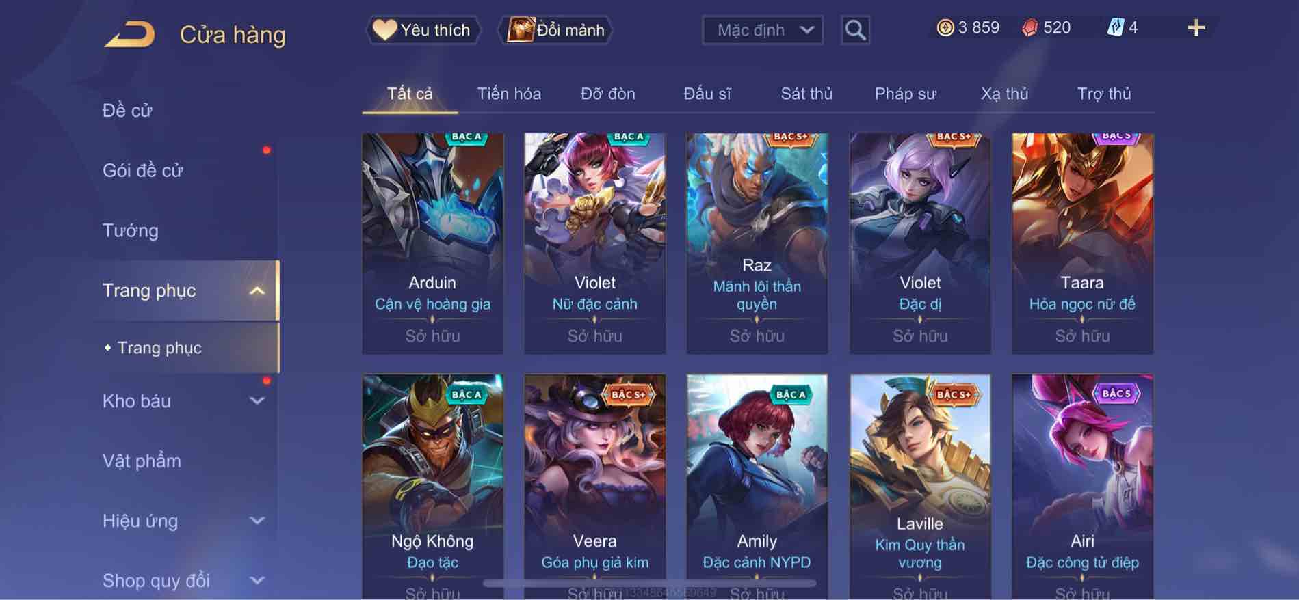Click the blue ticket currency icon

(1115, 27)
